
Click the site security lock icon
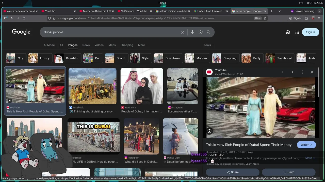(x=54, y=18)
